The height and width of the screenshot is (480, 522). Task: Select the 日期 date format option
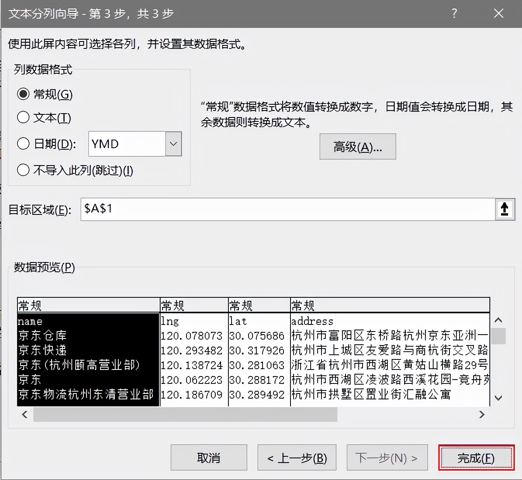(x=23, y=143)
